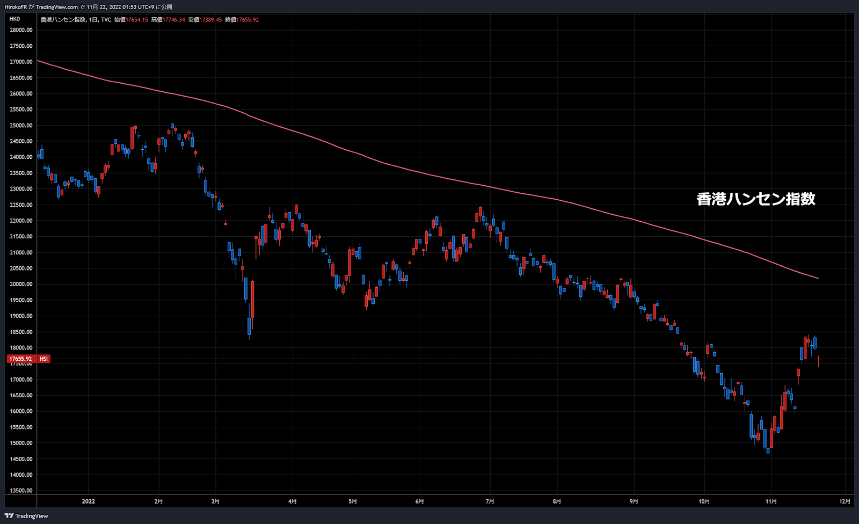The height and width of the screenshot is (524, 859).
Task: Click the red HSI symbol tag
Action: [43, 359]
